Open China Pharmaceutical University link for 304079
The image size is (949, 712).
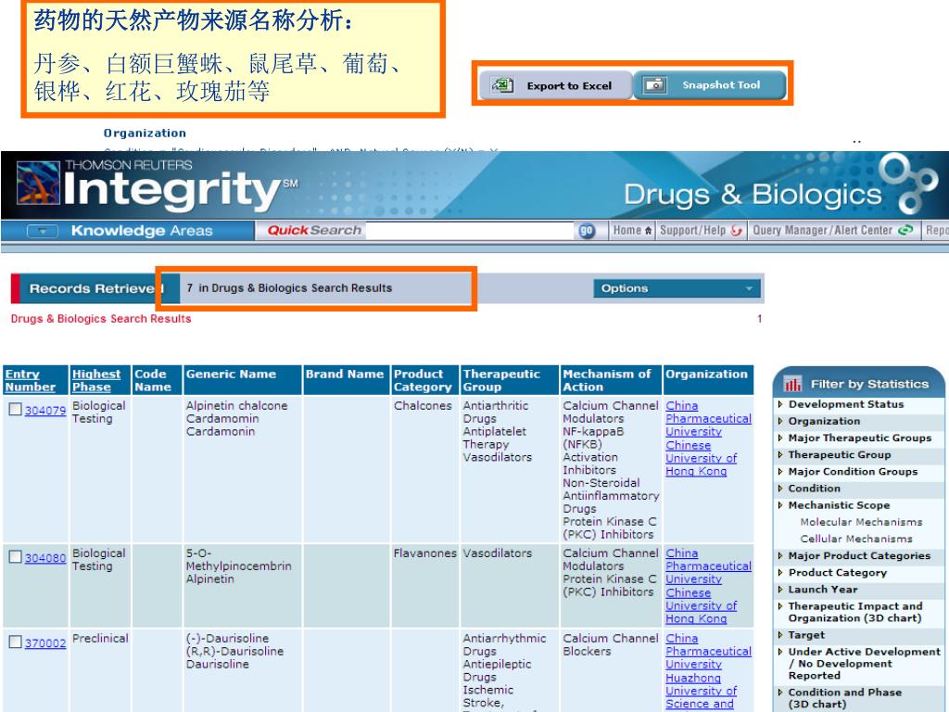click(x=708, y=418)
